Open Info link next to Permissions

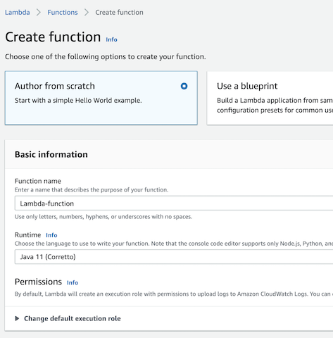coord(73,282)
